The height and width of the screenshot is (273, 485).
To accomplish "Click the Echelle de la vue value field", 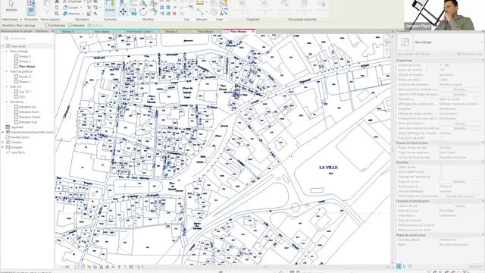I will [460, 65].
